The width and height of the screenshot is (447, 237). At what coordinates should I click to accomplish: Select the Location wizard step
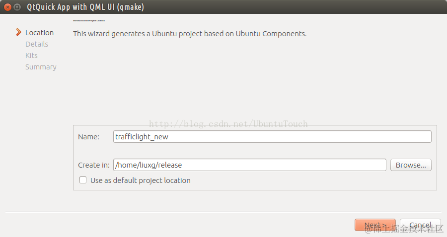[39, 33]
